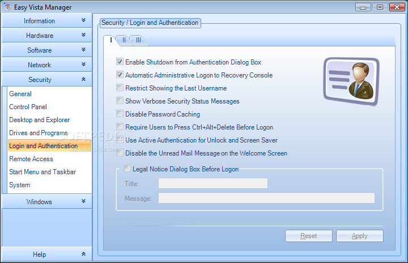Switch to tab II
Screen dimensions: 408x263
124,40
